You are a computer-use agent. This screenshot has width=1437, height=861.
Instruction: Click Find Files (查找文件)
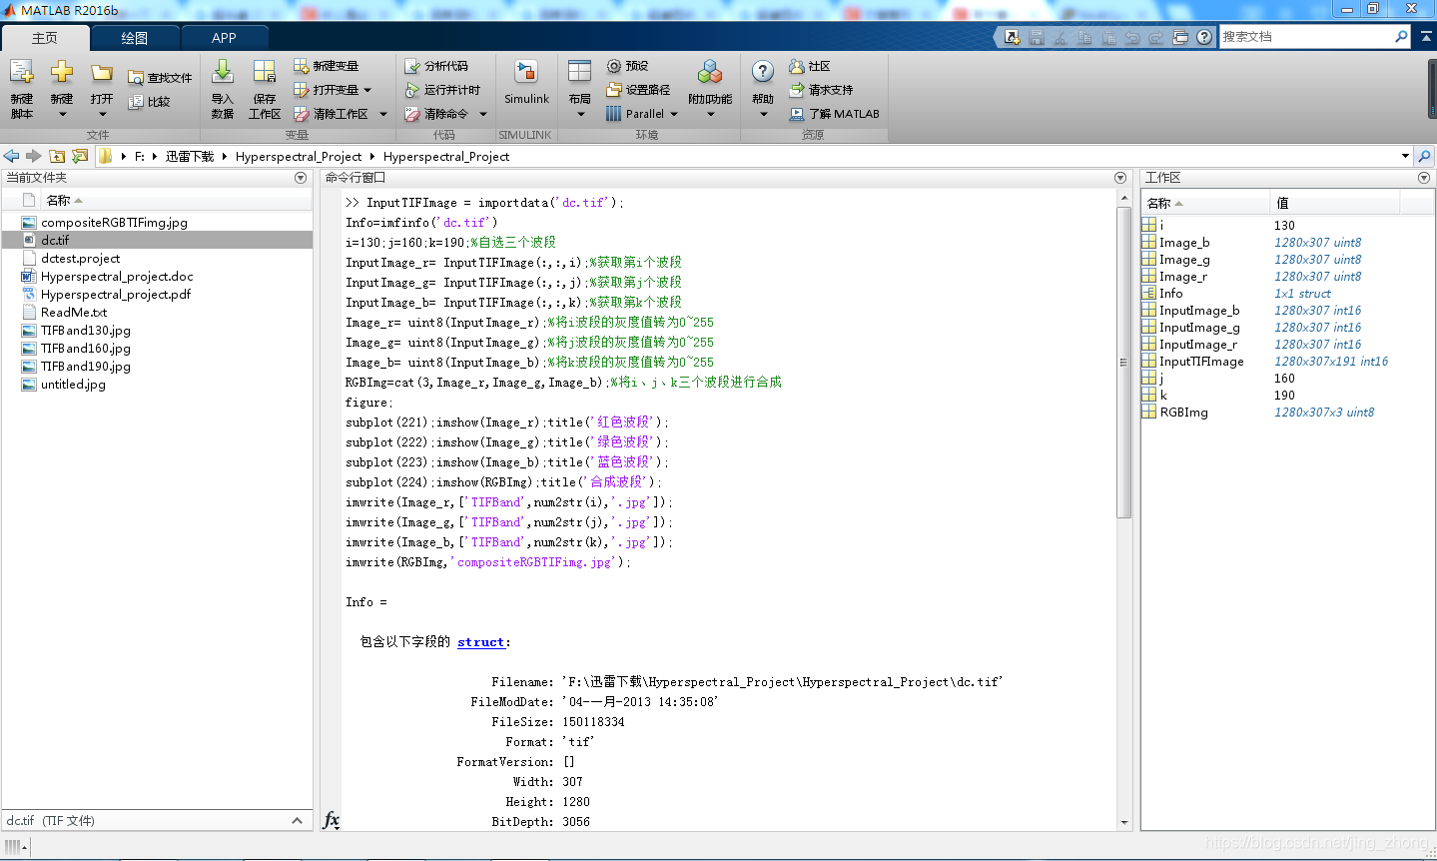tap(160, 78)
